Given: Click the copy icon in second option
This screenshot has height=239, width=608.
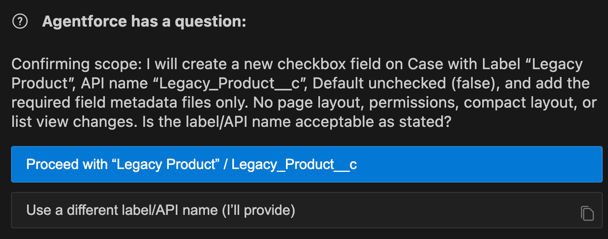Looking at the screenshot, I should point(587,213).
